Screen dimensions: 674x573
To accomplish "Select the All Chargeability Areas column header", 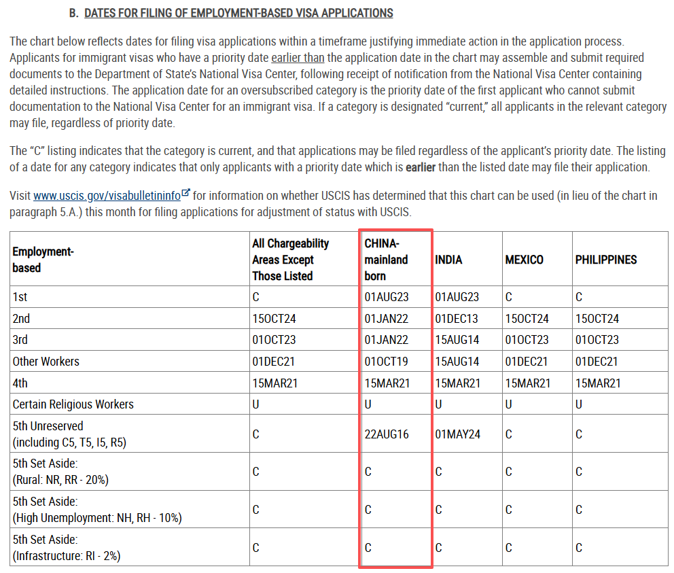I will pos(290,259).
